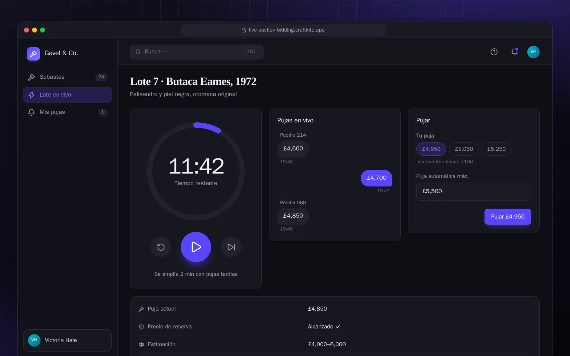Start the timer with play button
Screen dimensions: 570x356
[196, 247]
